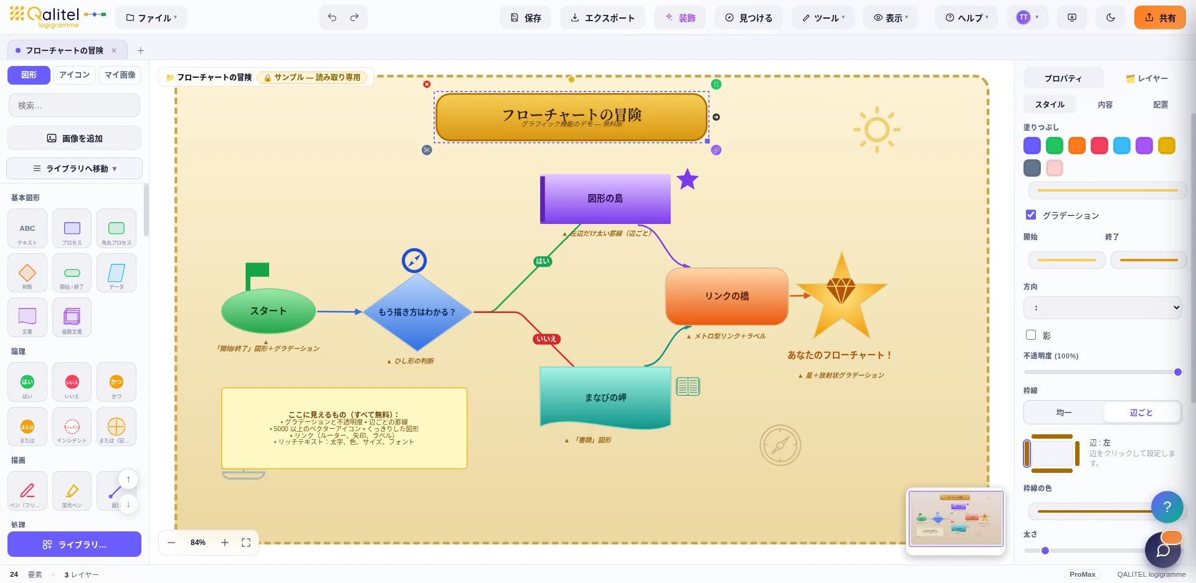Select the orange 'かつ' logic shape
This screenshot has height=583, width=1196.
click(116, 382)
